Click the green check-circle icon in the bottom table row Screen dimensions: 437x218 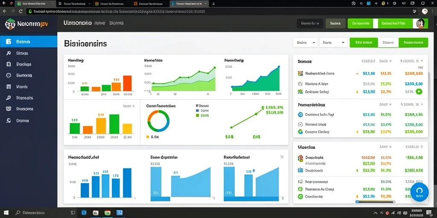300,197
